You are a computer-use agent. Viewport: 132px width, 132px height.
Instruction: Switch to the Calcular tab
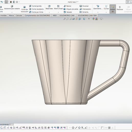click(19, 16)
